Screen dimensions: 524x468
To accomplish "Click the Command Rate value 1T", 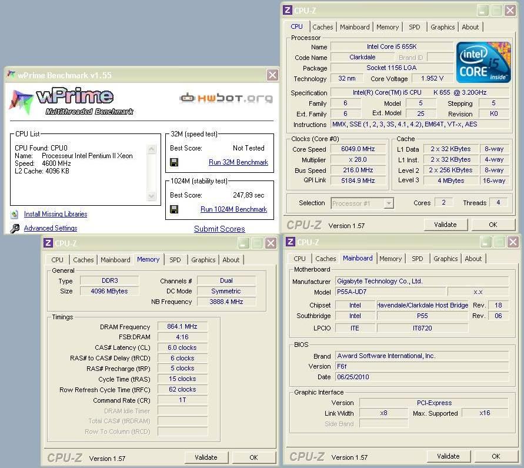I will [182, 400].
